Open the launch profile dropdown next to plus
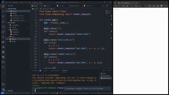The height and width of the screenshot is (95, 169). (x=106, y=70)
